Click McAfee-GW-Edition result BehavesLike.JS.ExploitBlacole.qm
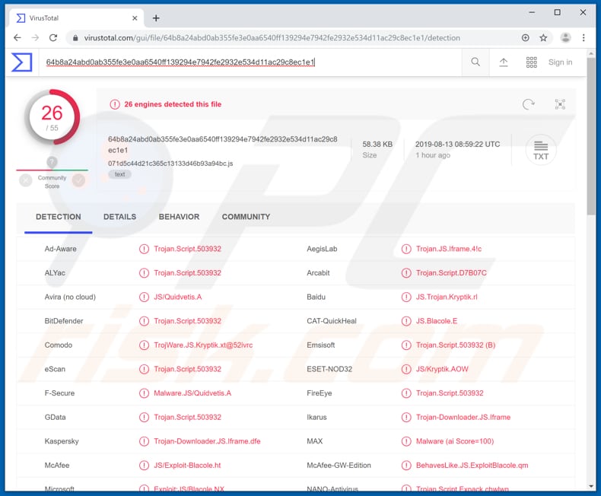The height and width of the screenshot is (496, 601). [x=472, y=466]
